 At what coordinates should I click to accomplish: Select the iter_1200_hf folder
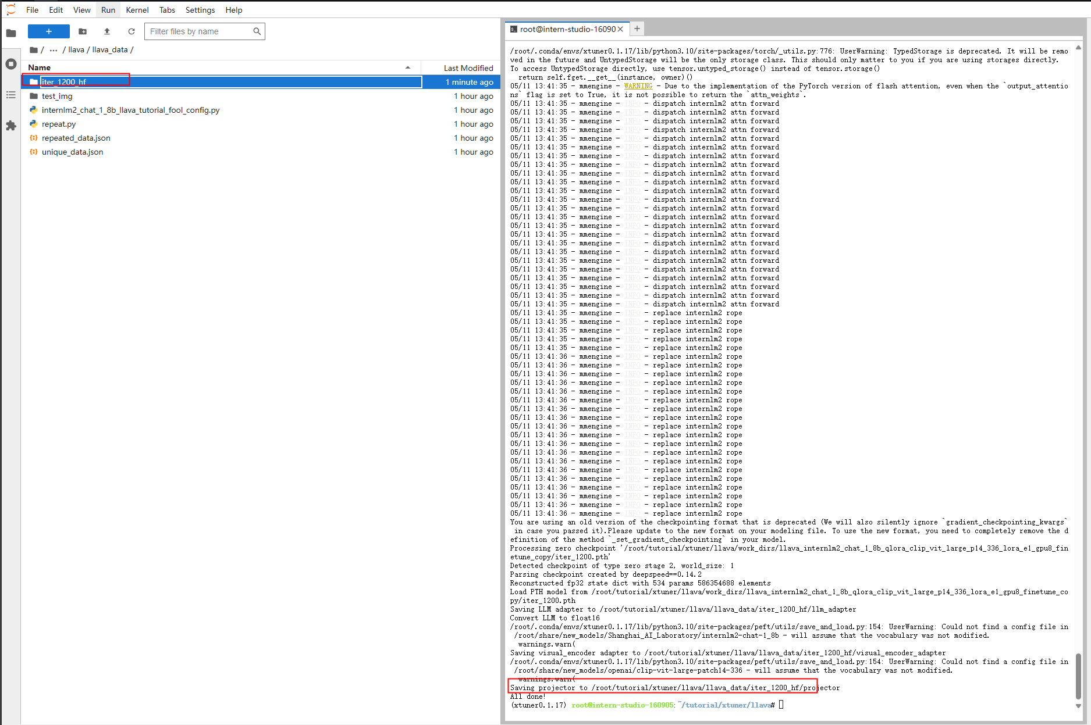pyautogui.click(x=261, y=82)
